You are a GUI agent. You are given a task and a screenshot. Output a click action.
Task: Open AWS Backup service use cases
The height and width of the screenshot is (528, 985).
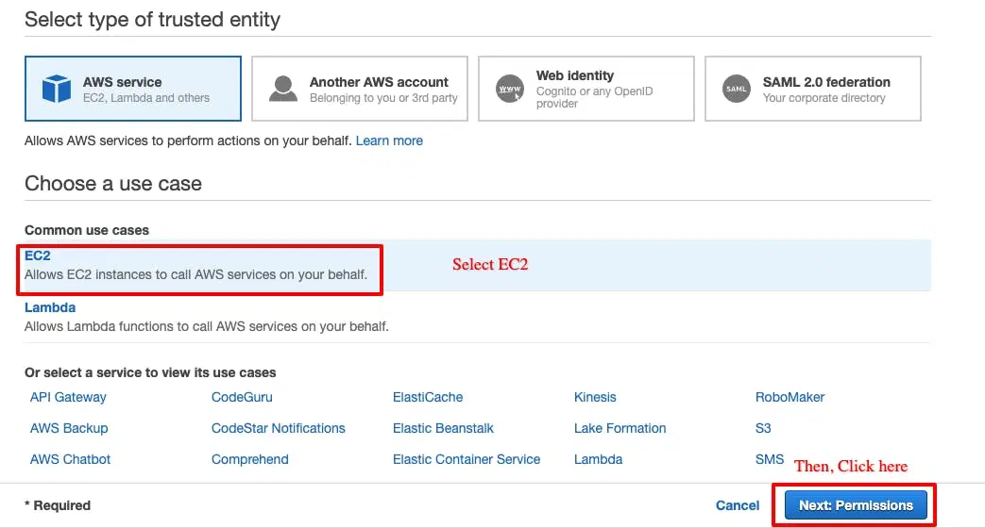pyautogui.click(x=69, y=428)
